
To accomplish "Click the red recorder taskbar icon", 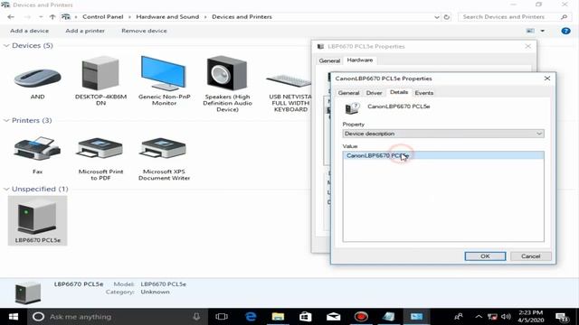I will 361,317.
